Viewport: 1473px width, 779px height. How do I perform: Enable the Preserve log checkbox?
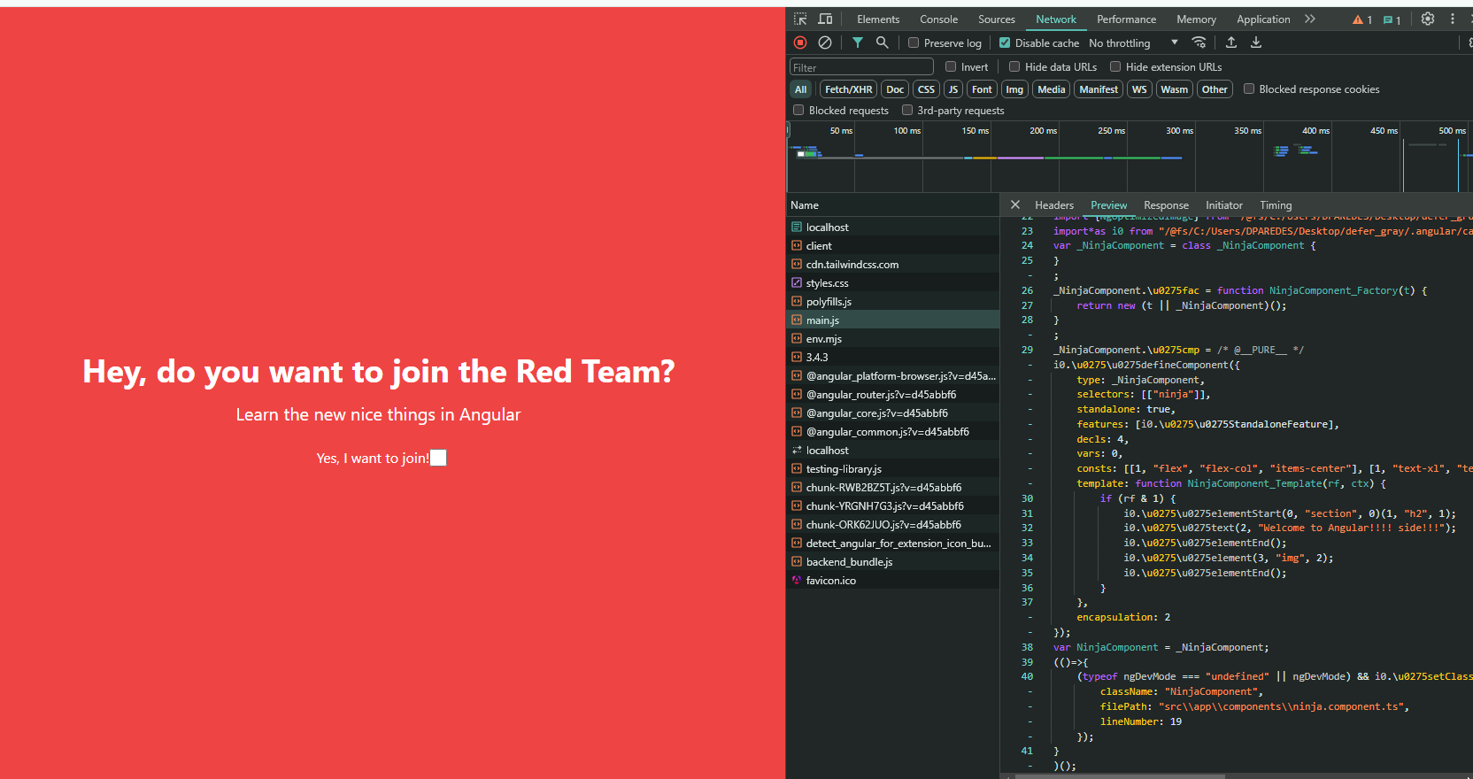914,42
